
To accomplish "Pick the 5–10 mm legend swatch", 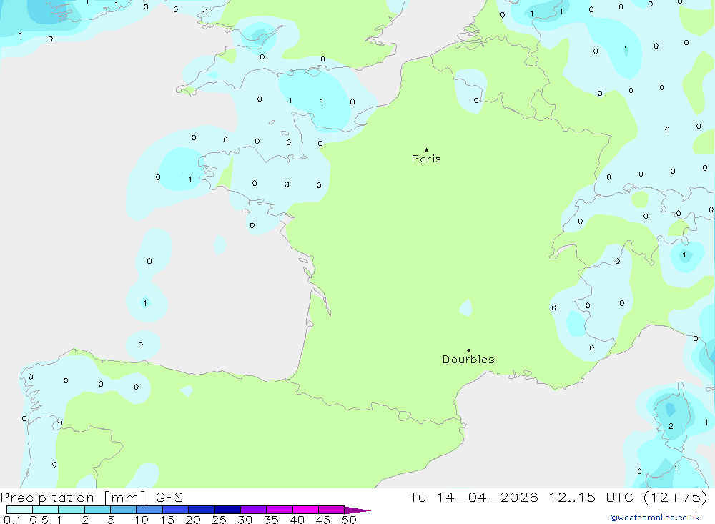I will [124, 510].
